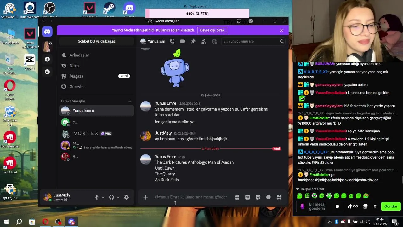403x227 pixels.
Task: Open the Discord home button
Action: [x=47, y=32]
